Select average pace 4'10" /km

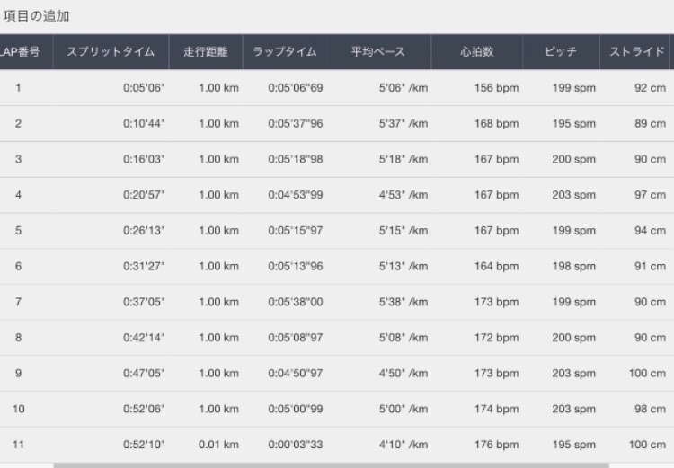[x=404, y=445]
